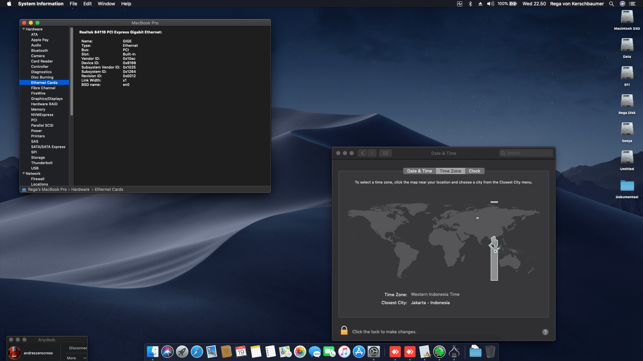Screen dimensions: 643x361
Task: Launch the Calendar app
Action: point(241,352)
